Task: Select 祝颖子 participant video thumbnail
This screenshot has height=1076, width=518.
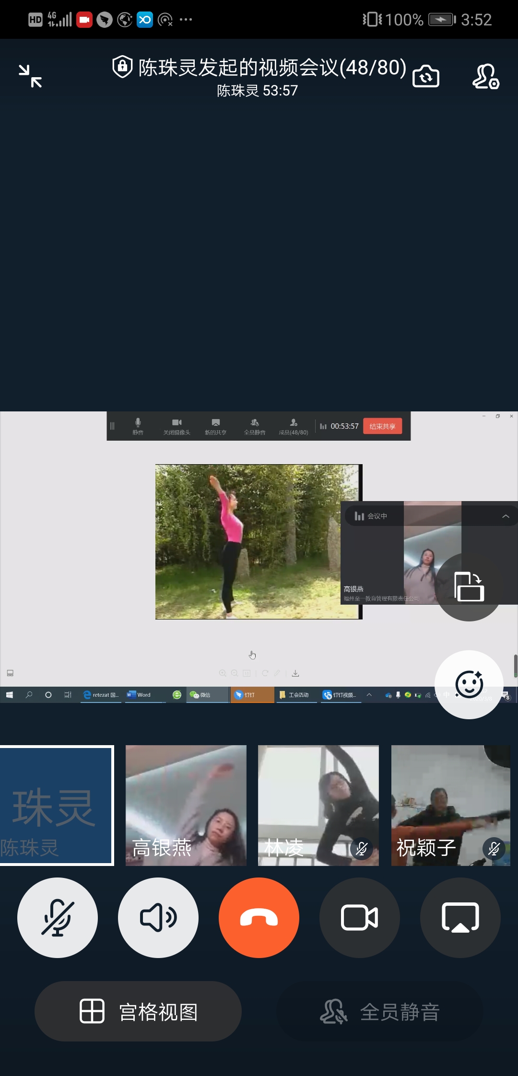Action: pyautogui.click(x=450, y=806)
